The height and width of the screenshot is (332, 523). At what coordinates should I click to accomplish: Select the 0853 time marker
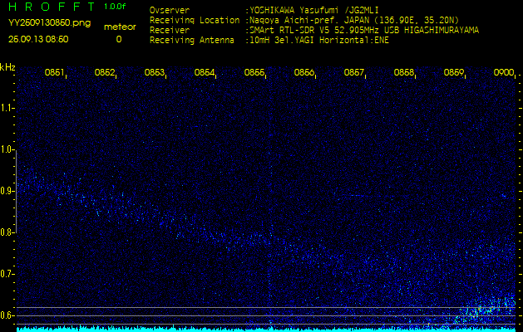tap(155, 73)
